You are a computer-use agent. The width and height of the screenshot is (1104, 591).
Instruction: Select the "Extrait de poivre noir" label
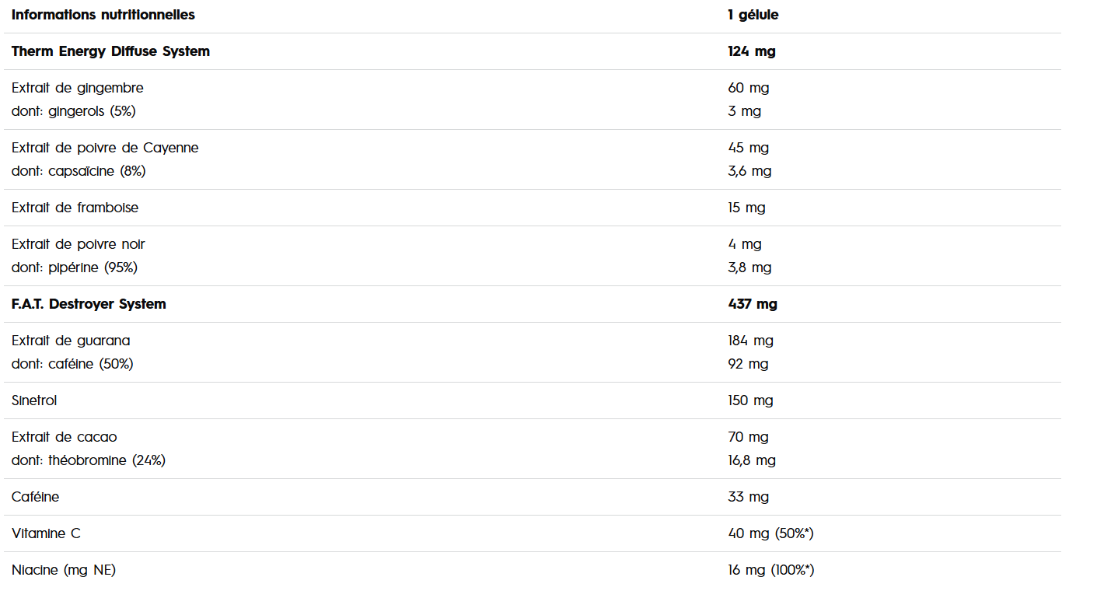pyautogui.click(x=78, y=244)
